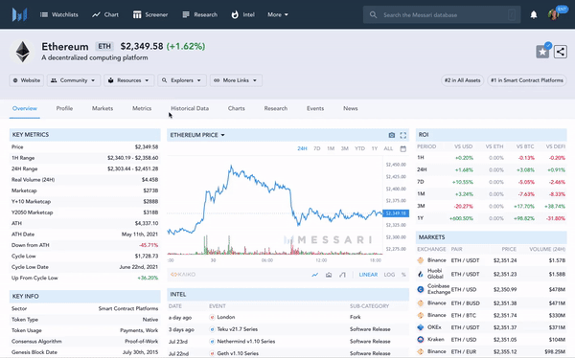Switch to the News tab
The width and height of the screenshot is (575, 358).
(351, 108)
